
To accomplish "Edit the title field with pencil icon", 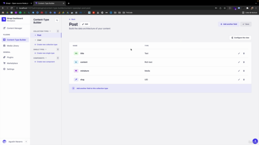I will pos(239,54).
